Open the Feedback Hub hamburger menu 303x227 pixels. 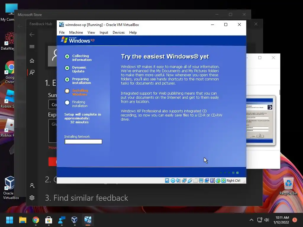[x=32, y=46]
